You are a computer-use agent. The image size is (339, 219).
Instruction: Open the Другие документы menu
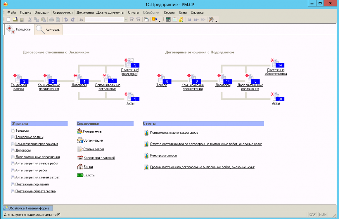tap(110, 13)
